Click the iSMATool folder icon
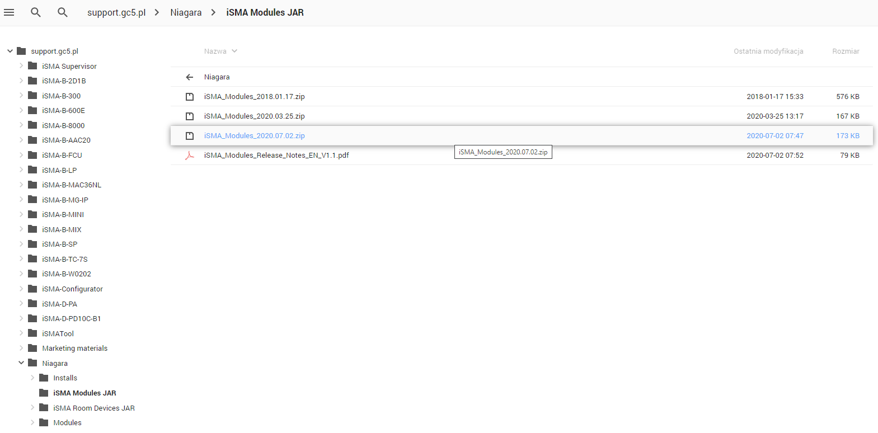The width and height of the screenshot is (878, 433). 32,333
